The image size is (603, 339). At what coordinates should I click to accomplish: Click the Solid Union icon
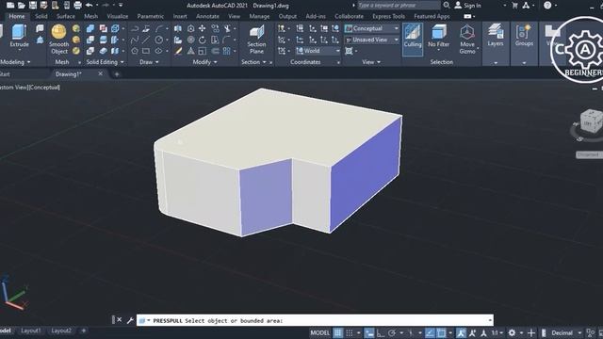point(90,28)
